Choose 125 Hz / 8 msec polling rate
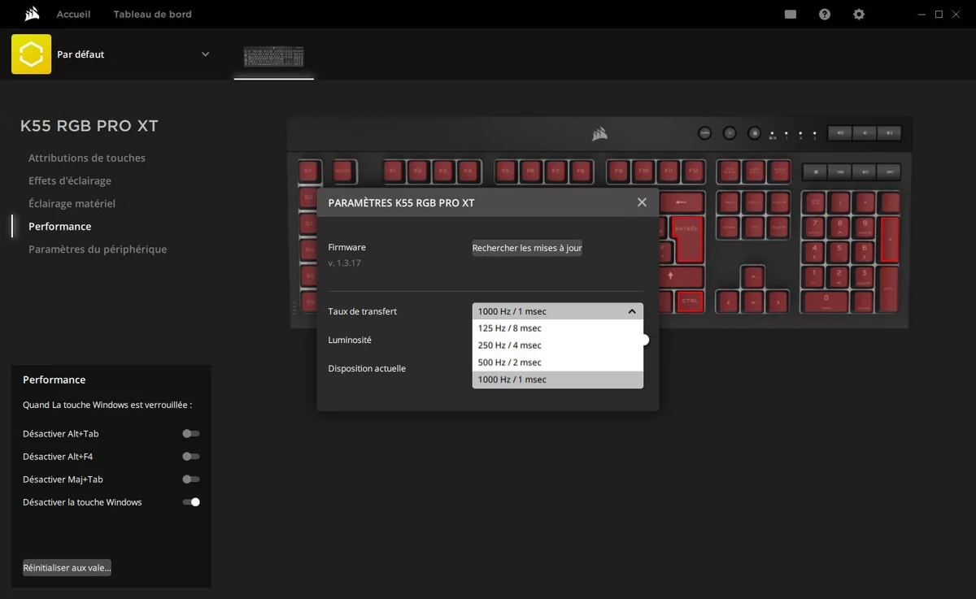This screenshot has height=599, width=976. [x=557, y=328]
